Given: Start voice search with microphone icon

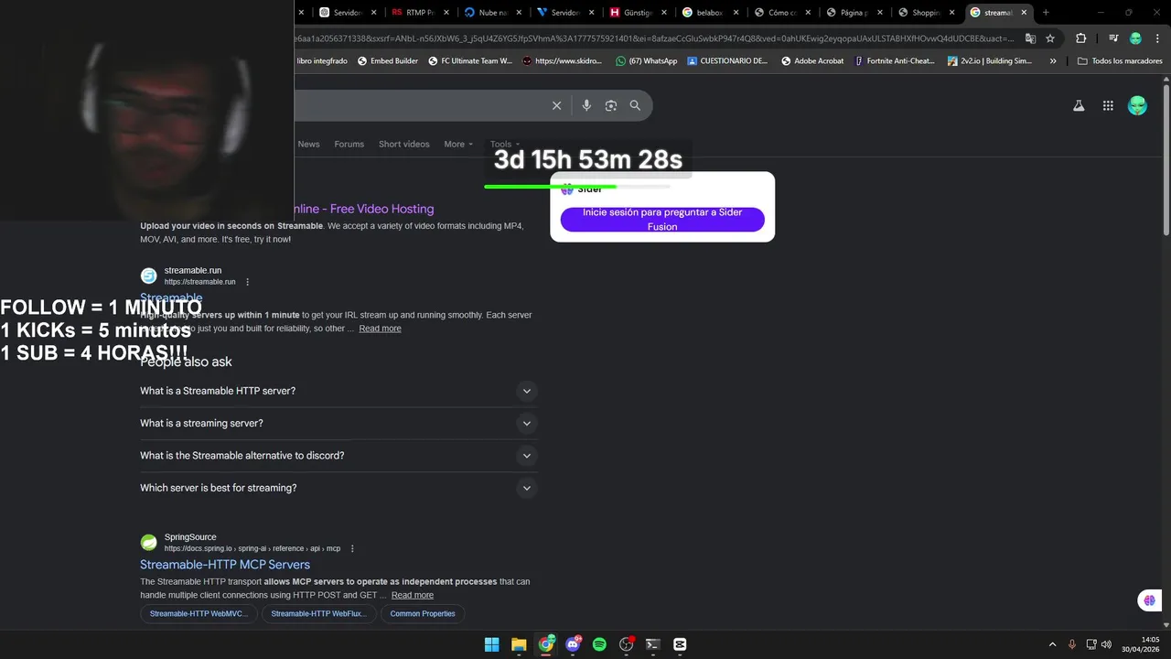Looking at the screenshot, I should click(x=586, y=105).
